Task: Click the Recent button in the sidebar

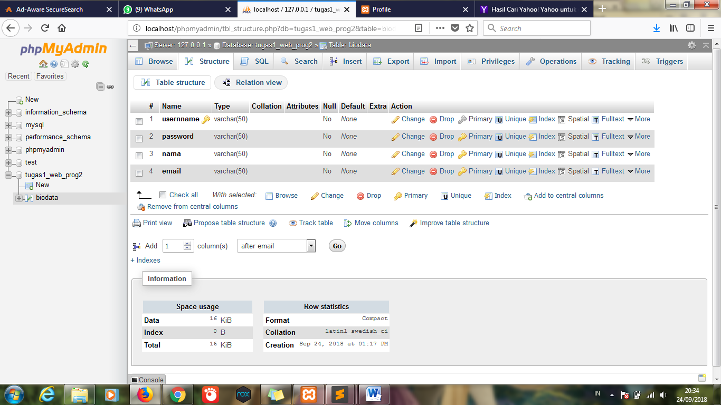Action: coord(18,76)
